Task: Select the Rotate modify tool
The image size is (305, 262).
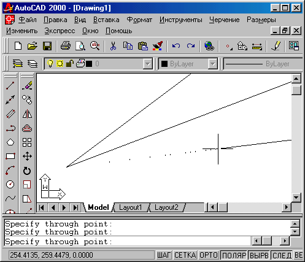Action: (x=27, y=171)
